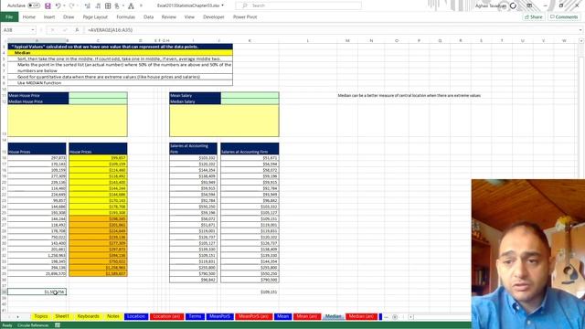Open the Formulas ribbon tab
The width and height of the screenshot is (585, 329).
click(126, 17)
